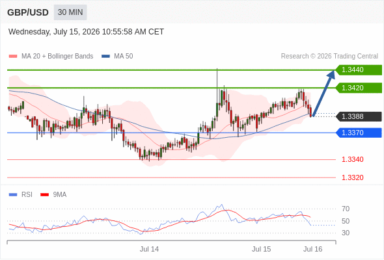Click the blue MA 50 legend swatch
Image resolution: width=384 pixels, height=260 pixels.
coord(105,57)
